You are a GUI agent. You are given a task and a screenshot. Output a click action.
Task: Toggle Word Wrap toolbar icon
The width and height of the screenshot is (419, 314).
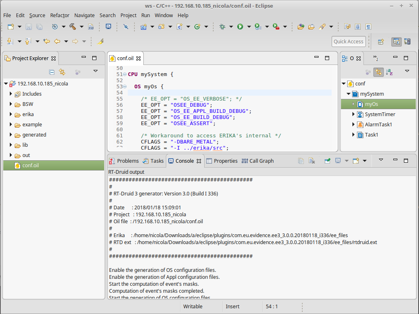(x=347, y=27)
